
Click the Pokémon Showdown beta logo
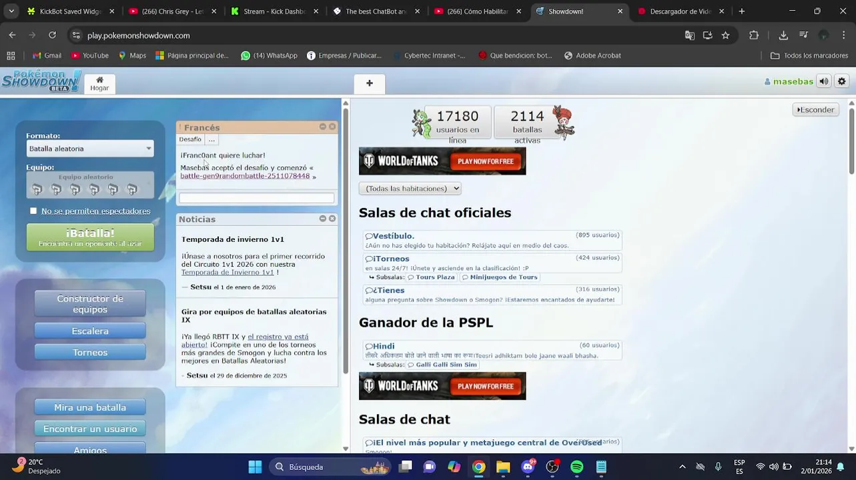(41, 81)
